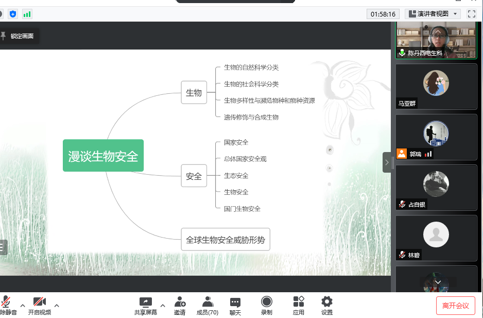Expand the share screen options arrow
This screenshot has height=318, width=483.
pos(163,305)
